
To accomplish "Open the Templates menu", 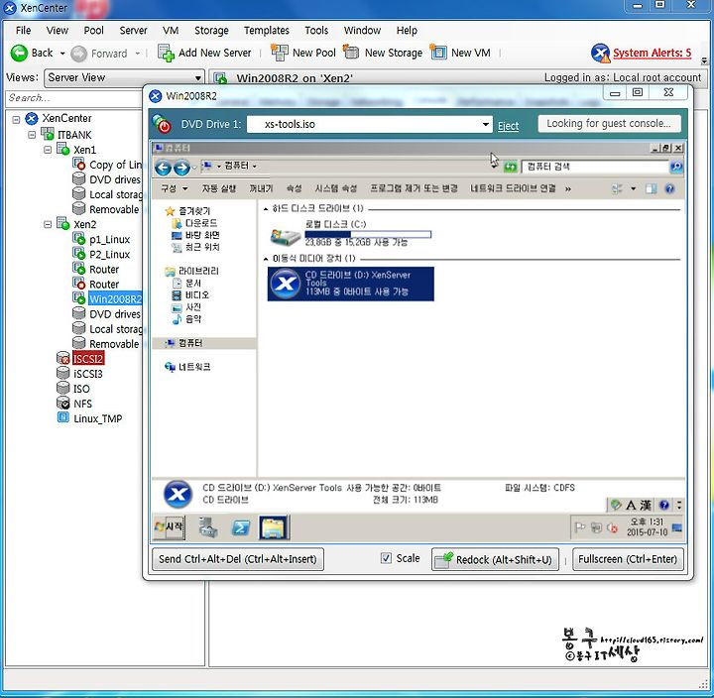I will click(267, 31).
